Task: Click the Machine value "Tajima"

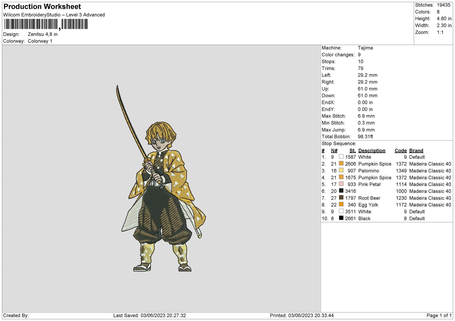Action: pyautogui.click(x=365, y=48)
